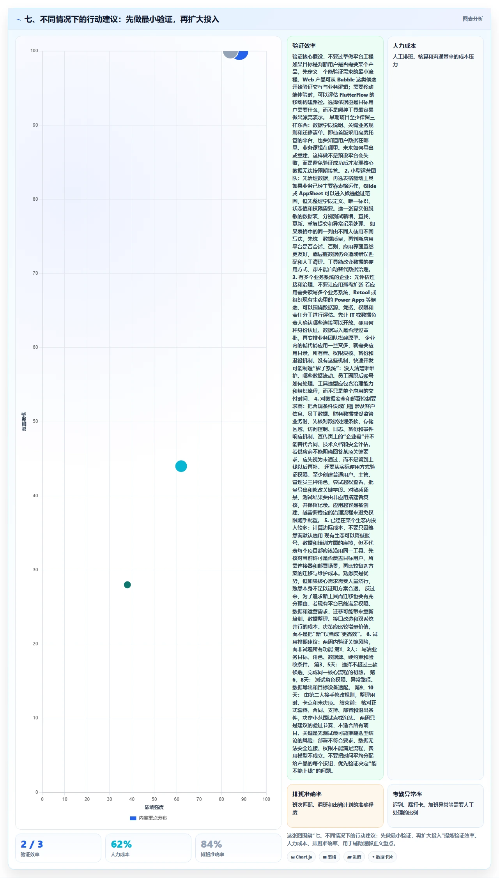Open the 验证效率 green card heading

pos(304,46)
